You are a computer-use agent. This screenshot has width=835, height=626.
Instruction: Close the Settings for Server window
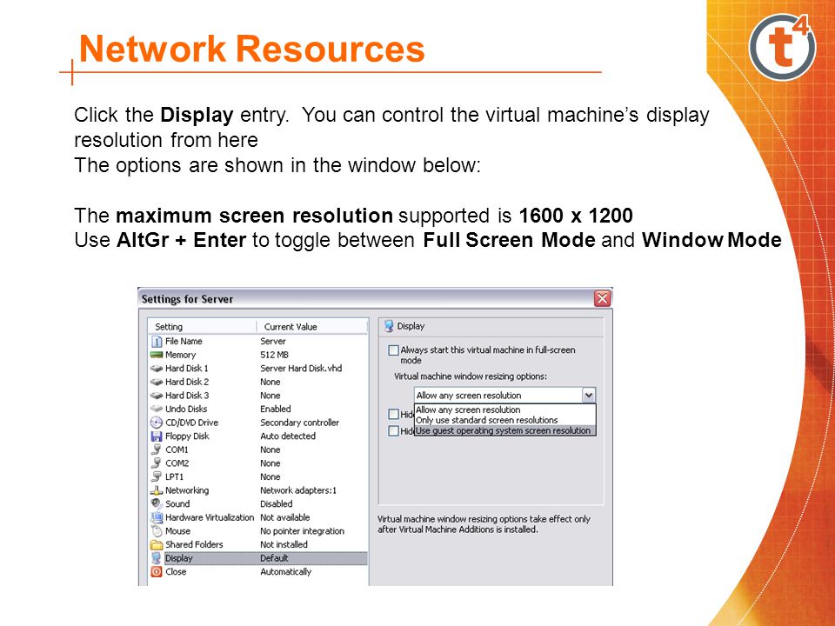point(602,298)
